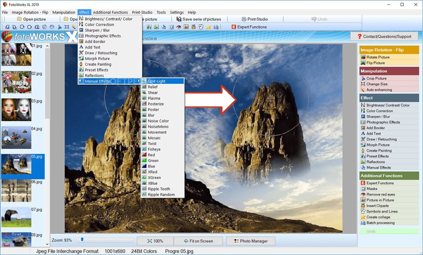Viewport: 423px width, 255px height.
Task: Click the batch processing icon in the toolbar
Action: click(216, 27)
